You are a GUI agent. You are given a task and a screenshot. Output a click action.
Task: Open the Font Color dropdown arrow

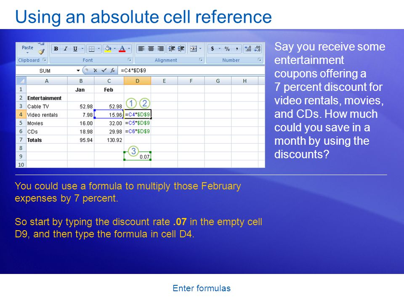pos(129,49)
